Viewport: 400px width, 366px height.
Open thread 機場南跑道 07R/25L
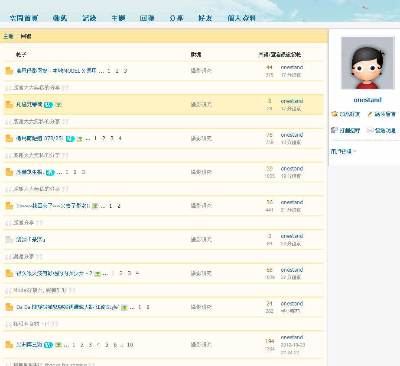[x=40, y=138]
